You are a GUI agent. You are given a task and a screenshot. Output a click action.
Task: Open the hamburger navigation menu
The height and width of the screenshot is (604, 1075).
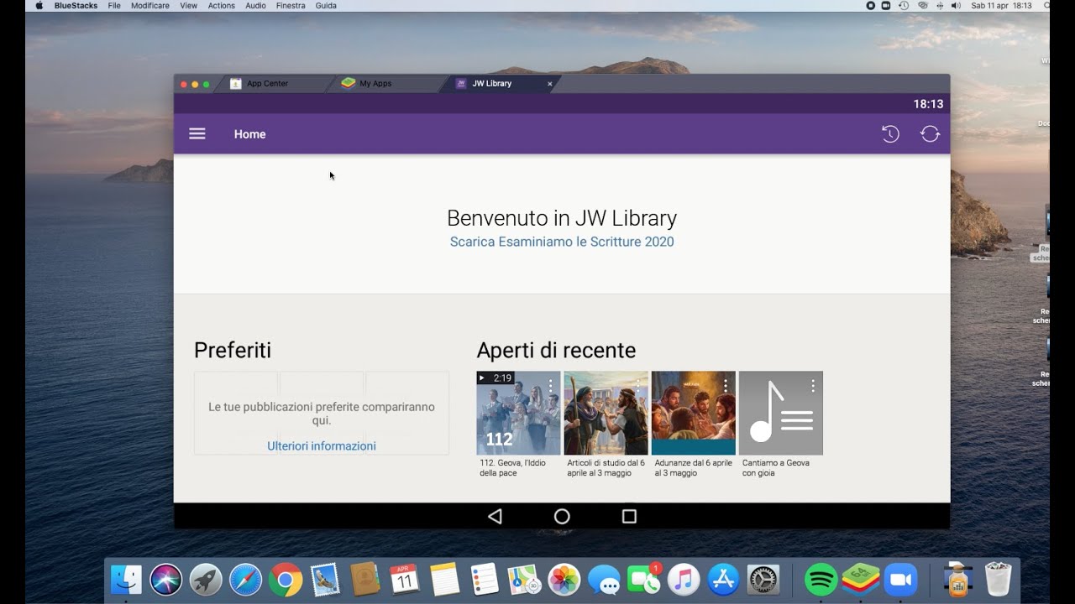[x=197, y=134]
